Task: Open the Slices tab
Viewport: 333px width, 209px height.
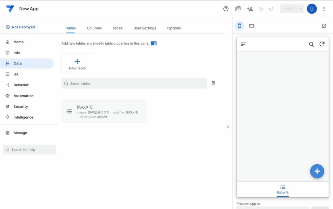Action: click(x=117, y=28)
